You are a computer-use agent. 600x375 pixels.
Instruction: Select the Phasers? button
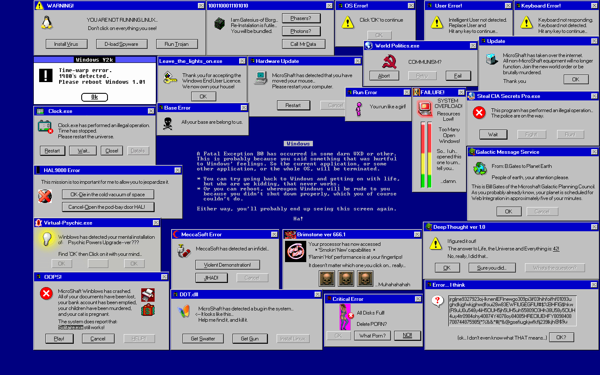[x=301, y=18]
